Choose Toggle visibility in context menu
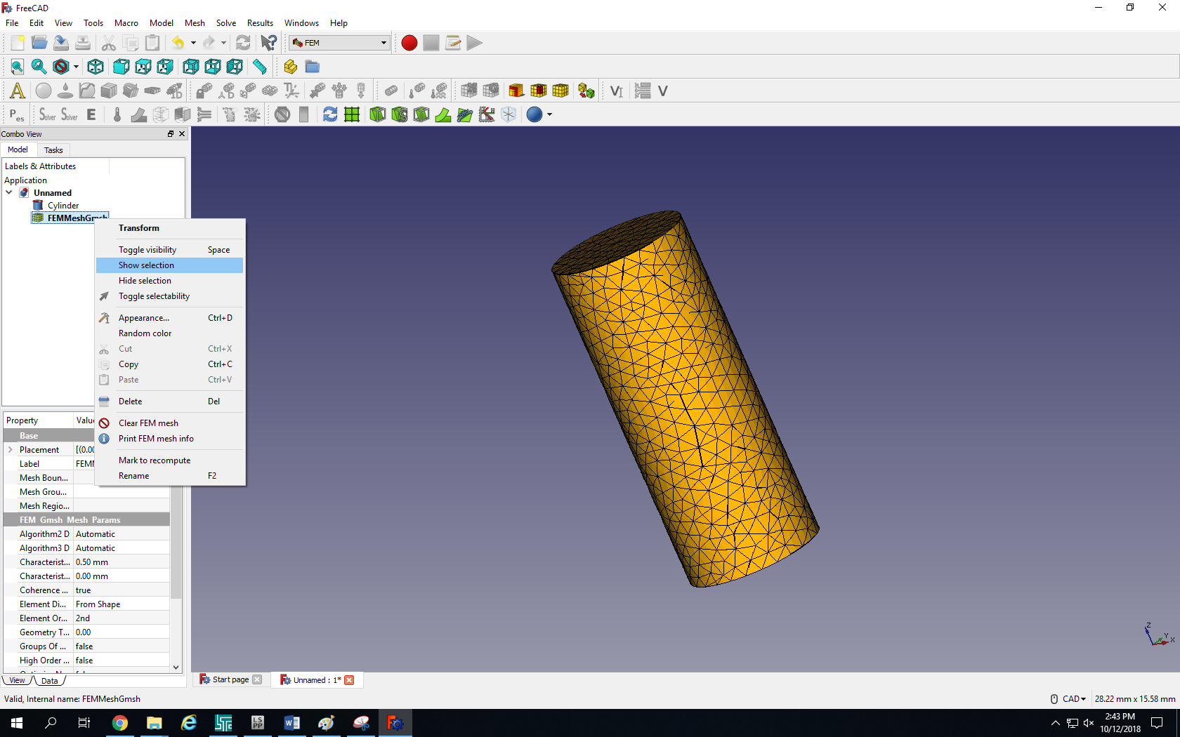1180x737 pixels. coord(147,250)
